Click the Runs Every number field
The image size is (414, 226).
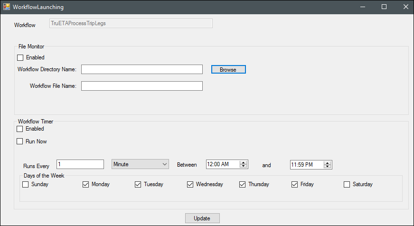[x=80, y=164]
